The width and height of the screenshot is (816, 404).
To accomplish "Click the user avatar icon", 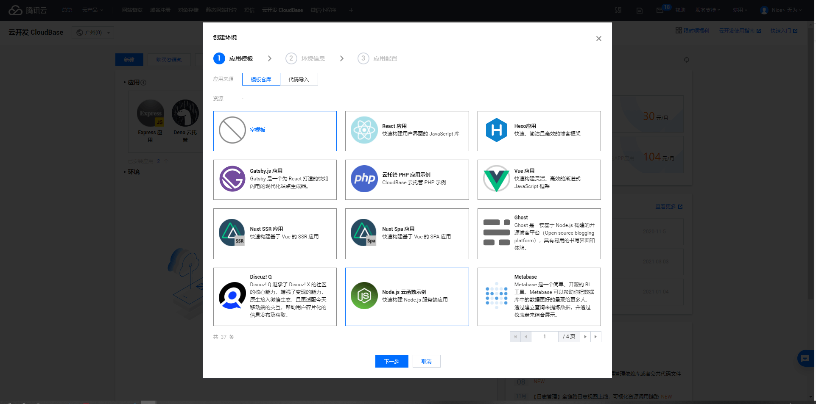I will [x=764, y=10].
